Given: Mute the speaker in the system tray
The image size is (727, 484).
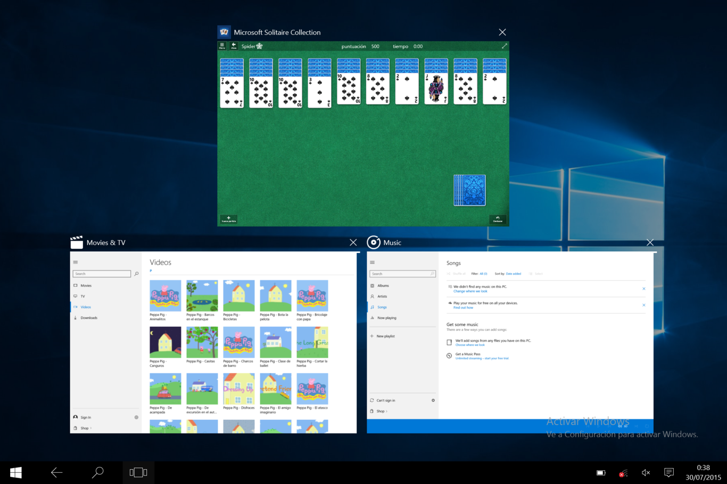Looking at the screenshot, I should (x=646, y=472).
